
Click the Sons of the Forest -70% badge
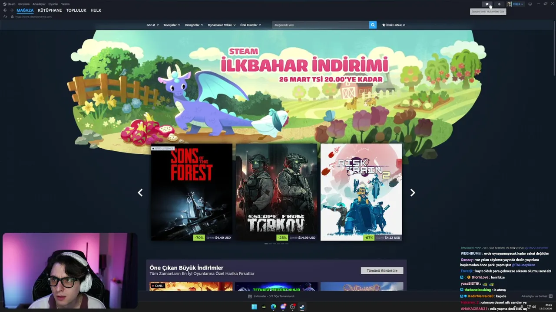[199, 237]
